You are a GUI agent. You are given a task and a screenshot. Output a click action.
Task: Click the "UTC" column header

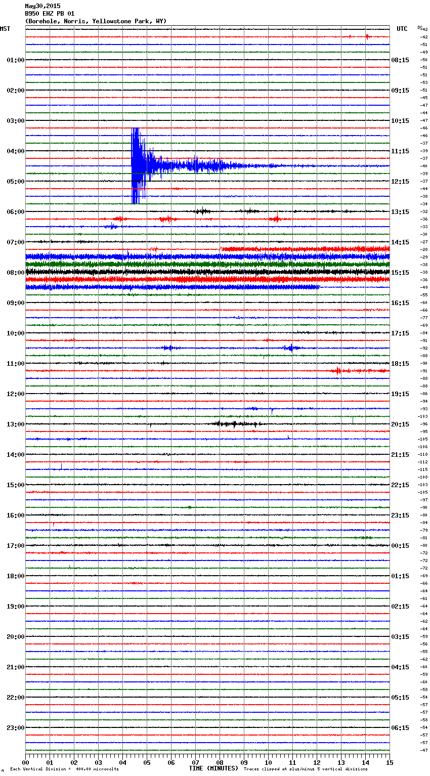coord(402,29)
